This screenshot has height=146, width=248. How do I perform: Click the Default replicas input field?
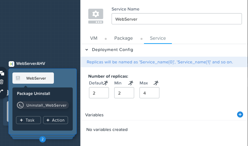tap(99, 93)
